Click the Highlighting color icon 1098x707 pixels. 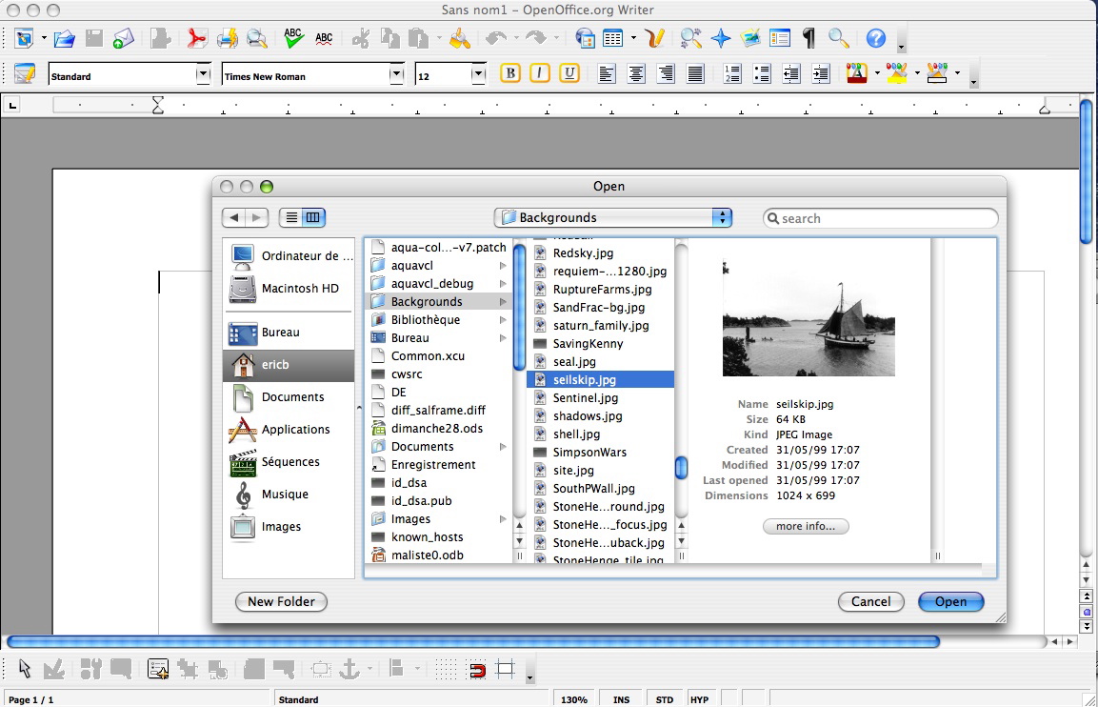click(896, 72)
